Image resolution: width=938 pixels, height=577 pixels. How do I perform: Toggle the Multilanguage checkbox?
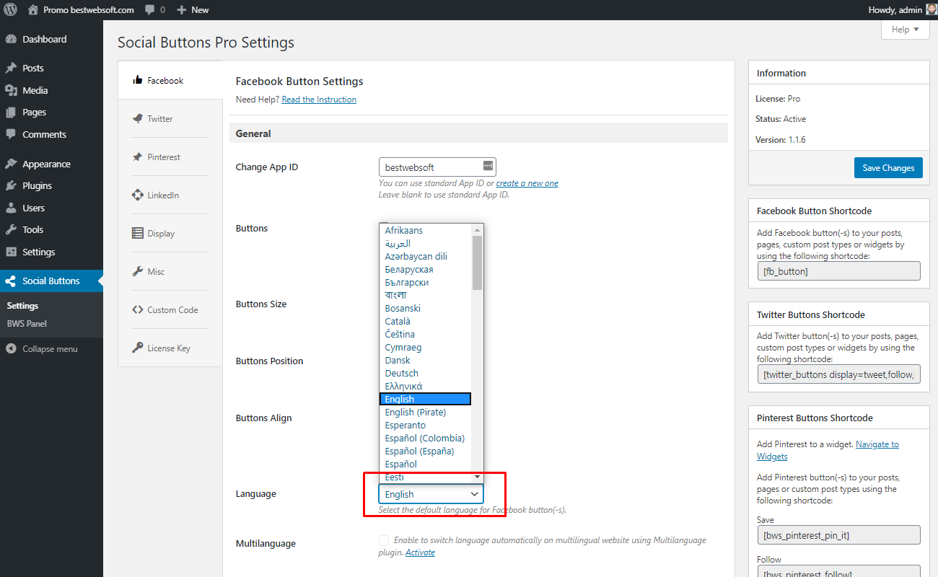click(x=384, y=540)
